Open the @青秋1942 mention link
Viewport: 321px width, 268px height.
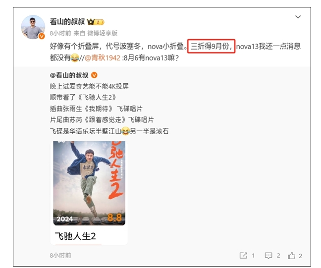103,58
